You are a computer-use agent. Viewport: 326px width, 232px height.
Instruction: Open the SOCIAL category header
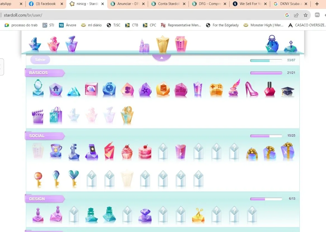pyautogui.click(x=44, y=136)
